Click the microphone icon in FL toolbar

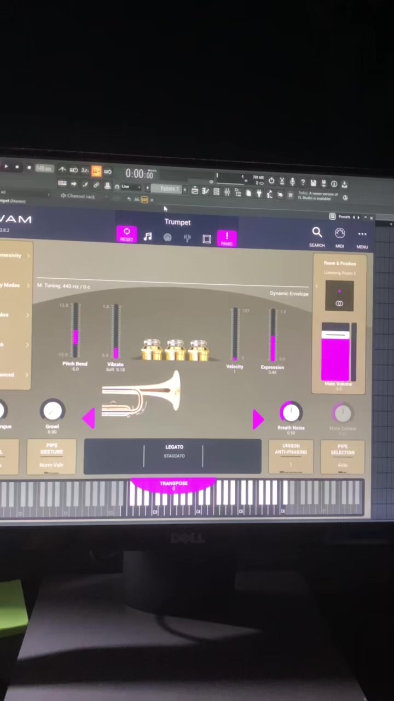point(292,182)
